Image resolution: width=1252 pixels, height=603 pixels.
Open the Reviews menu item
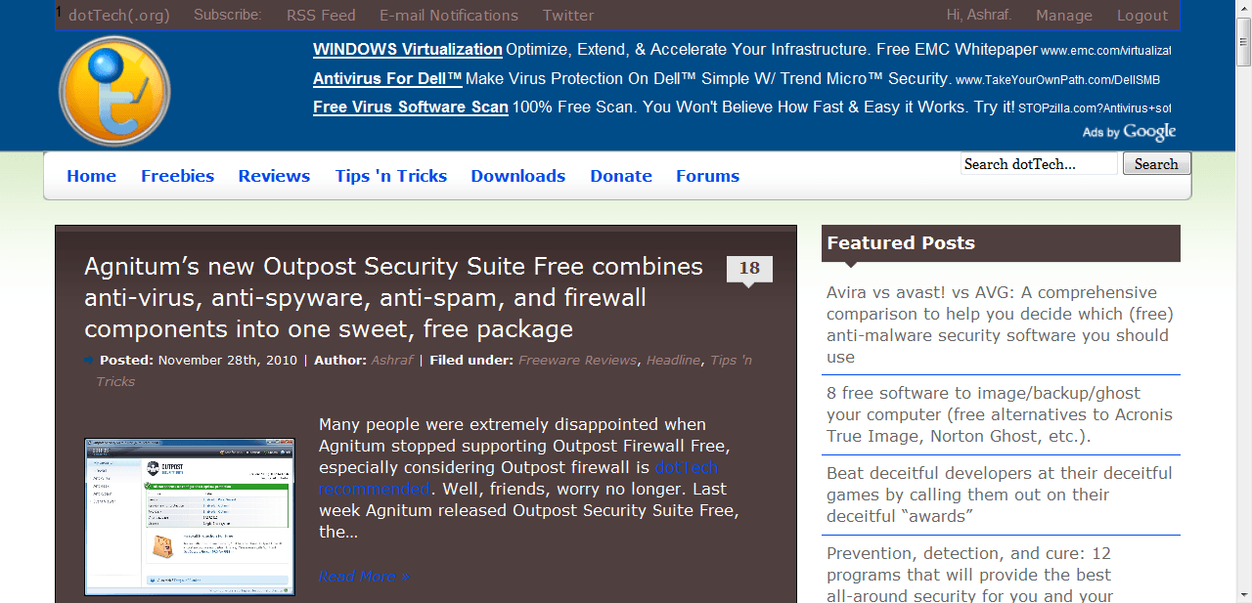(274, 176)
